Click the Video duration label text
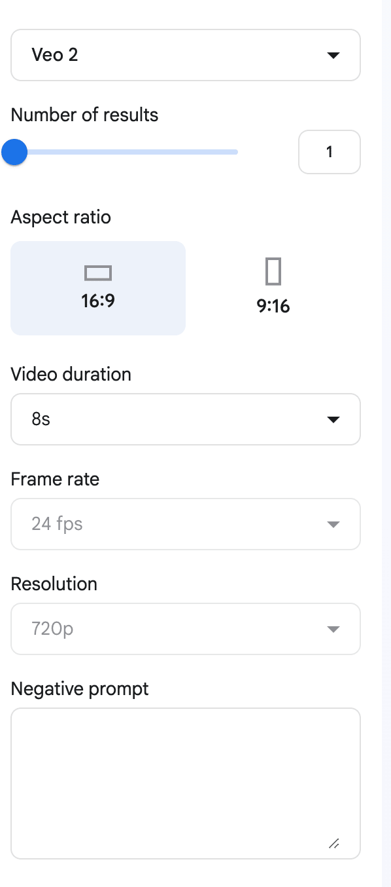Screen dimensions: 391x887 71,375
